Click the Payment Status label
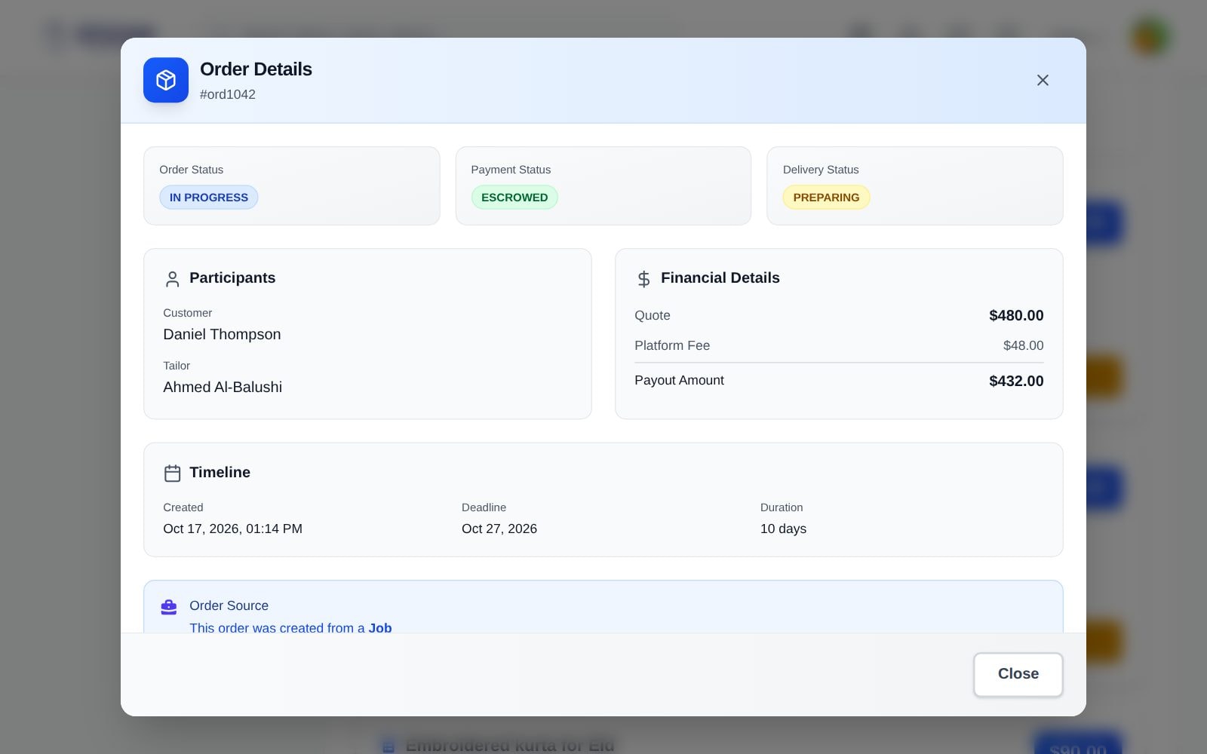Screen dimensions: 1207x754 pyautogui.click(x=511, y=170)
